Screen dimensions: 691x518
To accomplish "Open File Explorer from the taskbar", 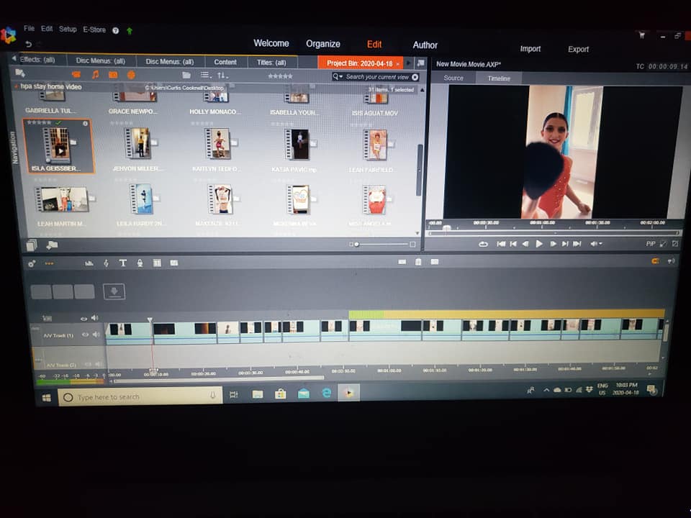I will click(258, 394).
